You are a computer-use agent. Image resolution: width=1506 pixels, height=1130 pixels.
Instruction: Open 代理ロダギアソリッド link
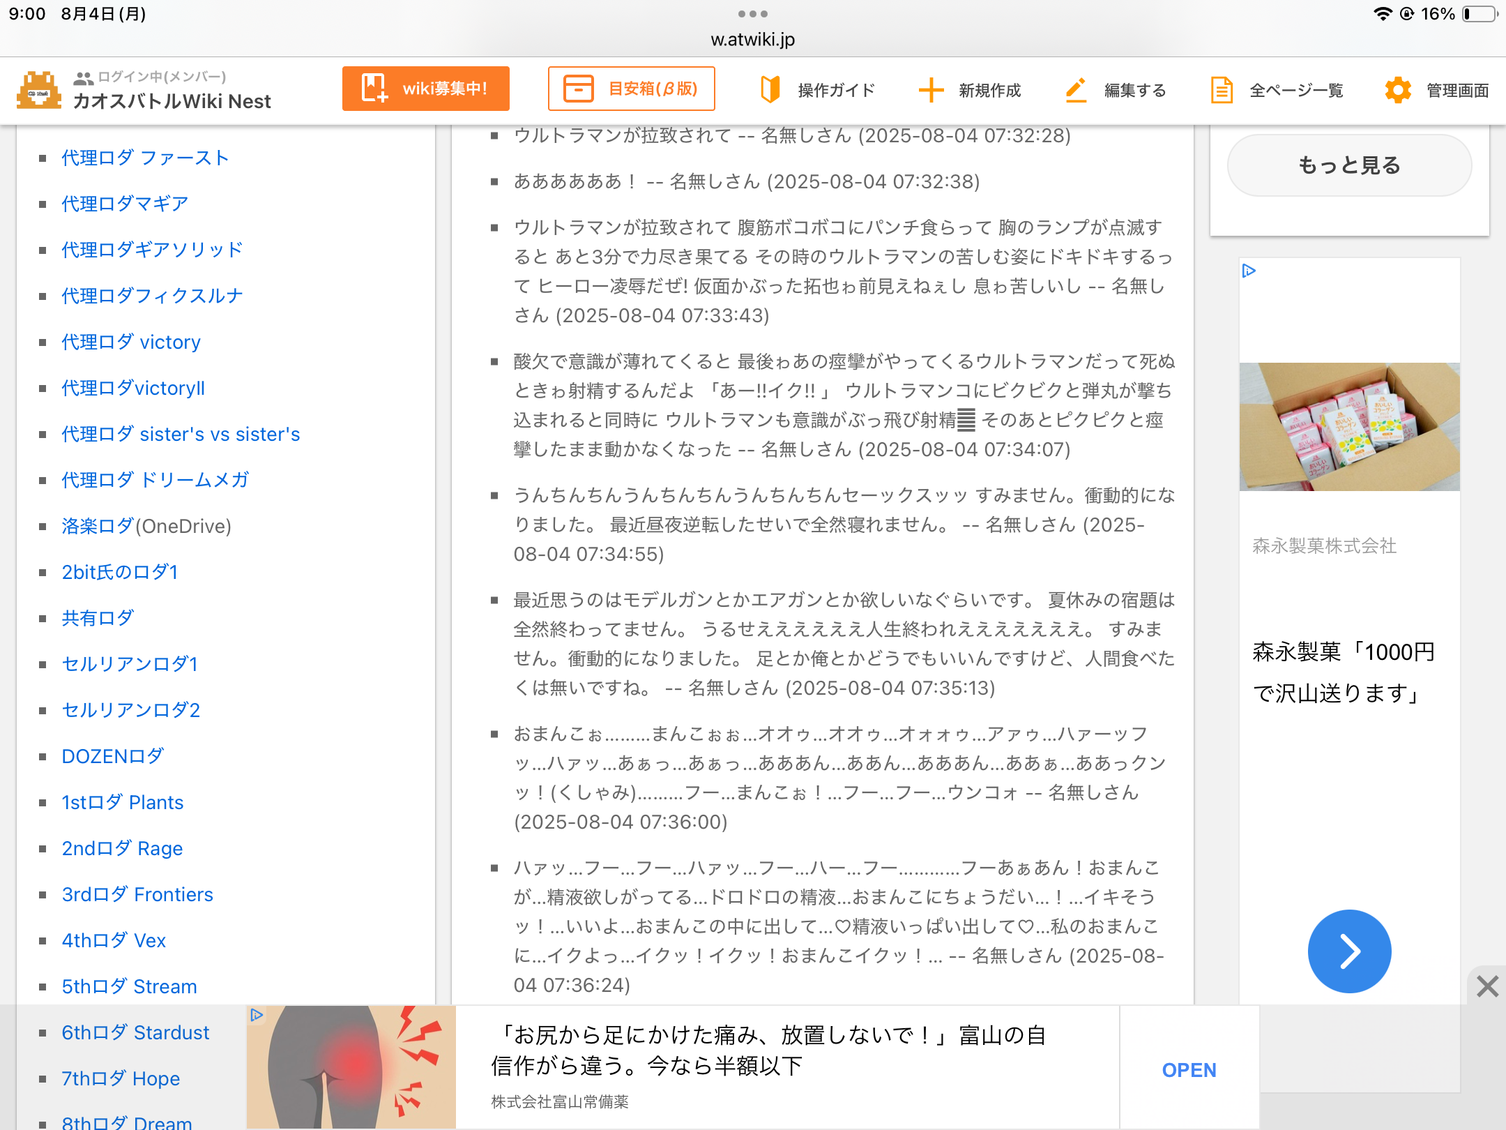152,250
